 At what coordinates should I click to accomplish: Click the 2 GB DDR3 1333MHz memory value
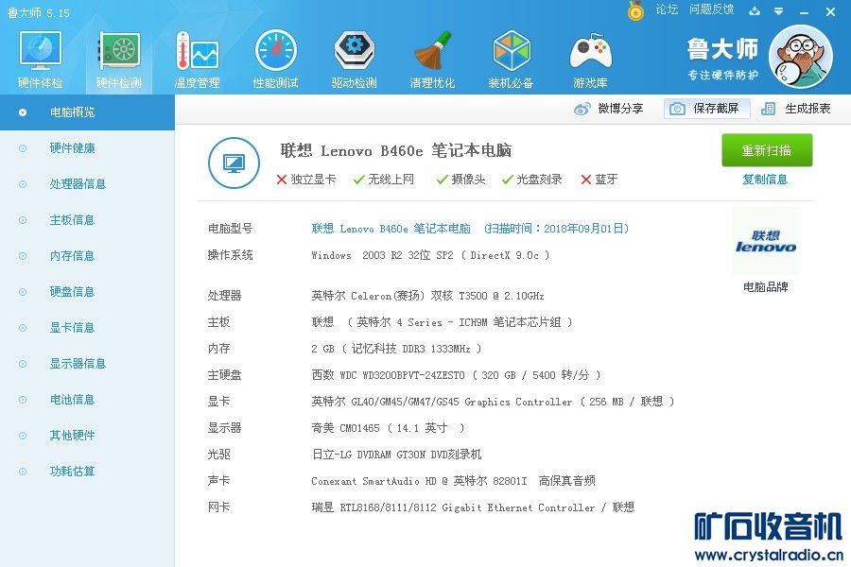(397, 349)
